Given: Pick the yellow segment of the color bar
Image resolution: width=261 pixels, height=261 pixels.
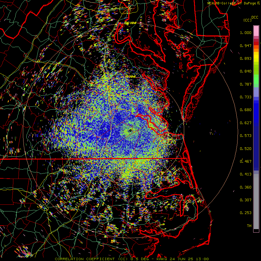Looking at the screenshot, I should [x=256, y=57].
